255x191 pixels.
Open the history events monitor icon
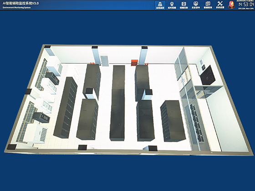pyautogui.click(x=196, y=5)
